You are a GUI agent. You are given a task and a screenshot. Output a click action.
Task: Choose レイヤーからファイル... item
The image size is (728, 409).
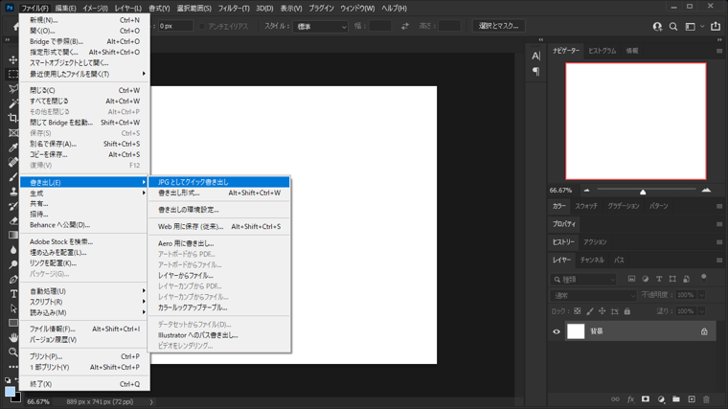click(x=219, y=275)
